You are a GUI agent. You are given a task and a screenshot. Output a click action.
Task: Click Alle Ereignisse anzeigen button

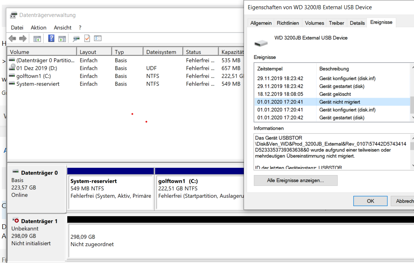[x=295, y=180]
